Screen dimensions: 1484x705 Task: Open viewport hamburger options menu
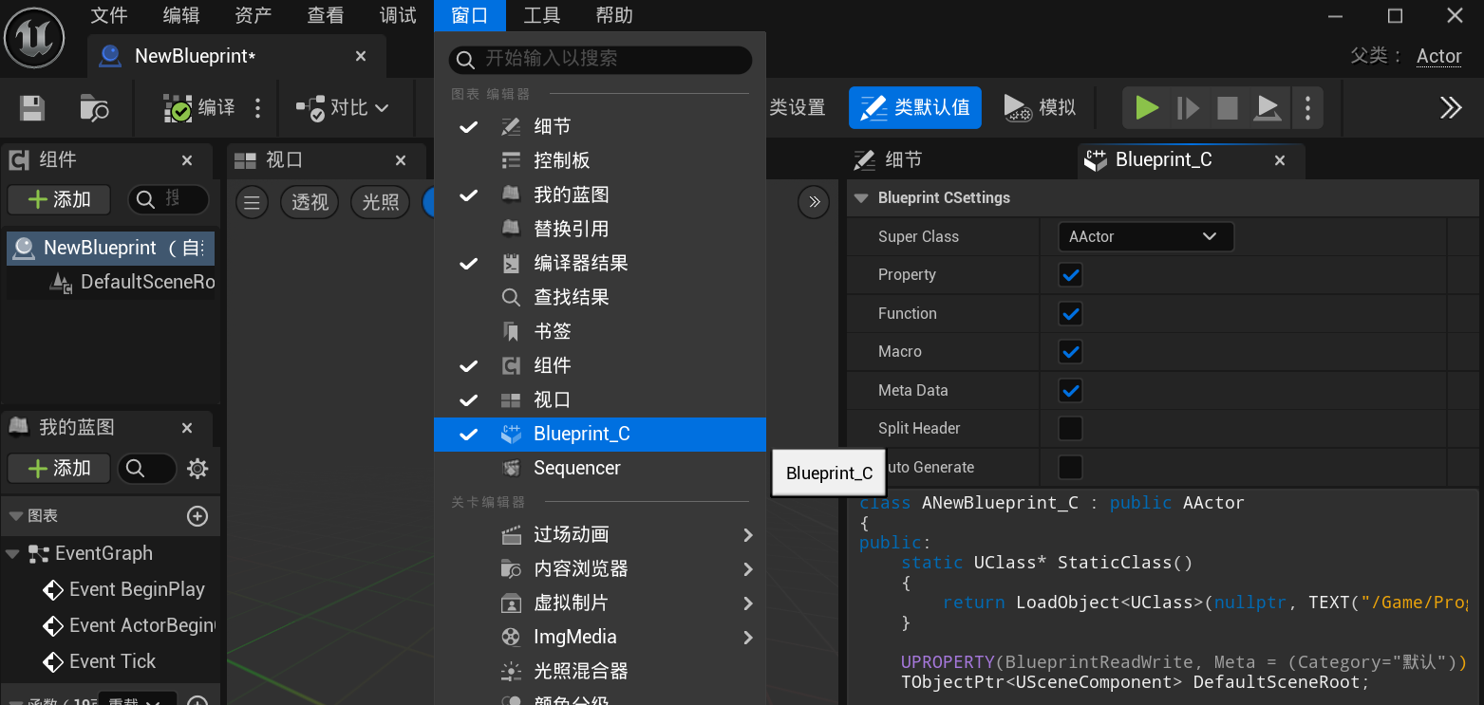click(x=252, y=202)
